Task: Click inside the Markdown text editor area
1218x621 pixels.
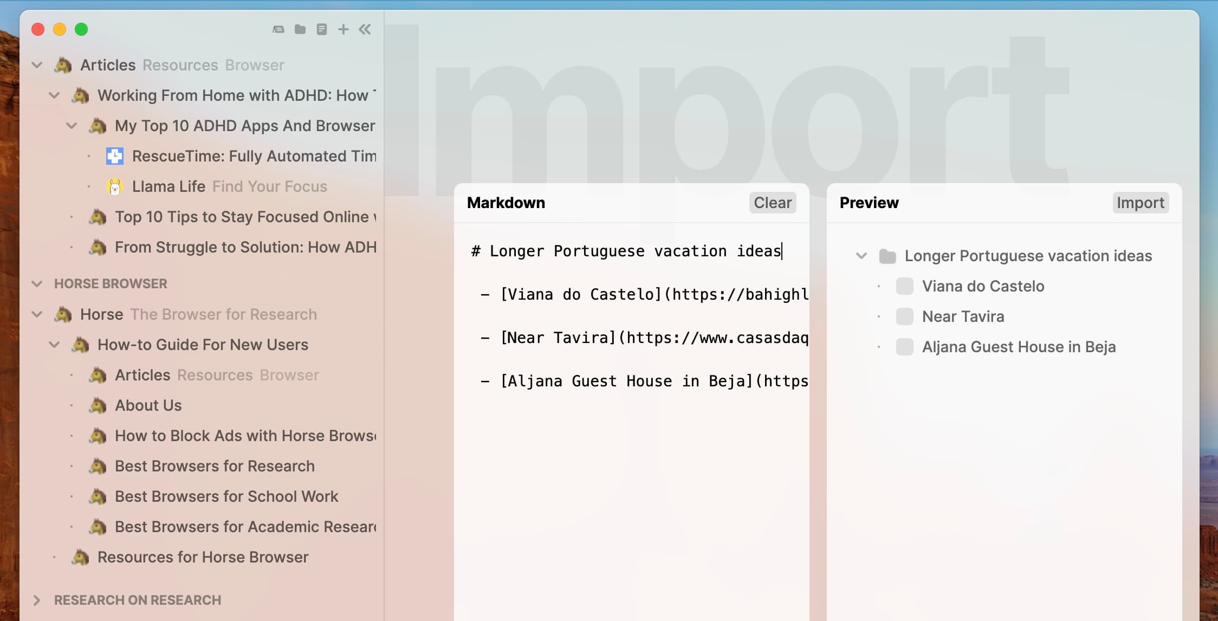Action: pos(631,488)
